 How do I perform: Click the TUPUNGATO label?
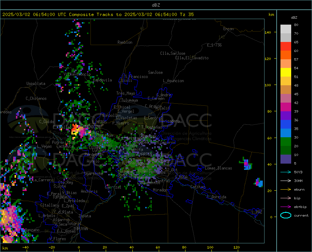(x=62, y=197)
